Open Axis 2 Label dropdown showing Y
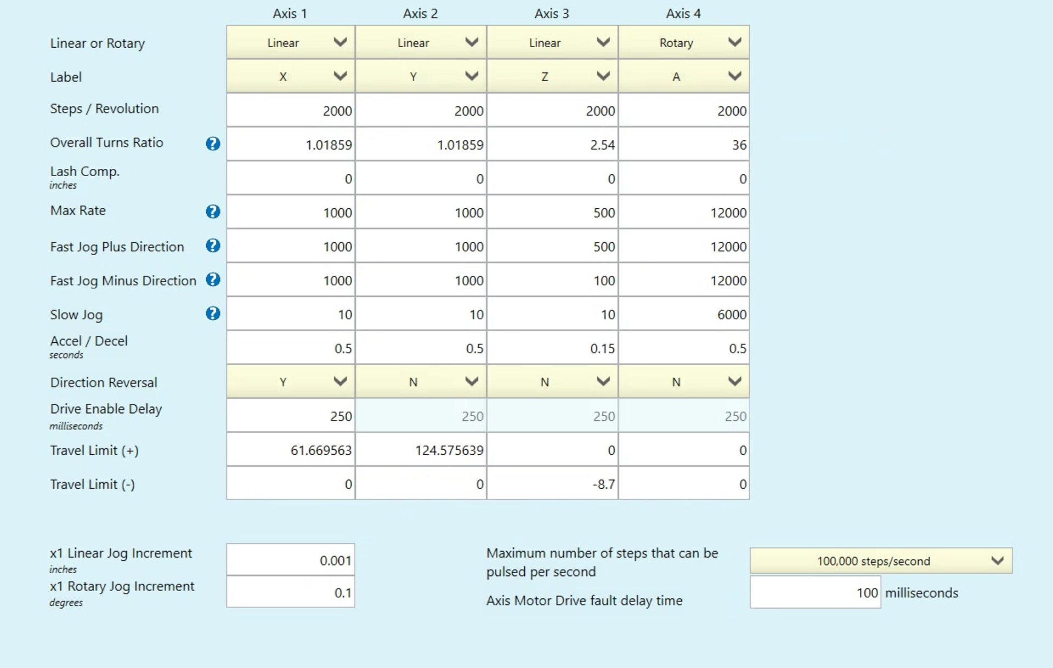 tap(421, 76)
